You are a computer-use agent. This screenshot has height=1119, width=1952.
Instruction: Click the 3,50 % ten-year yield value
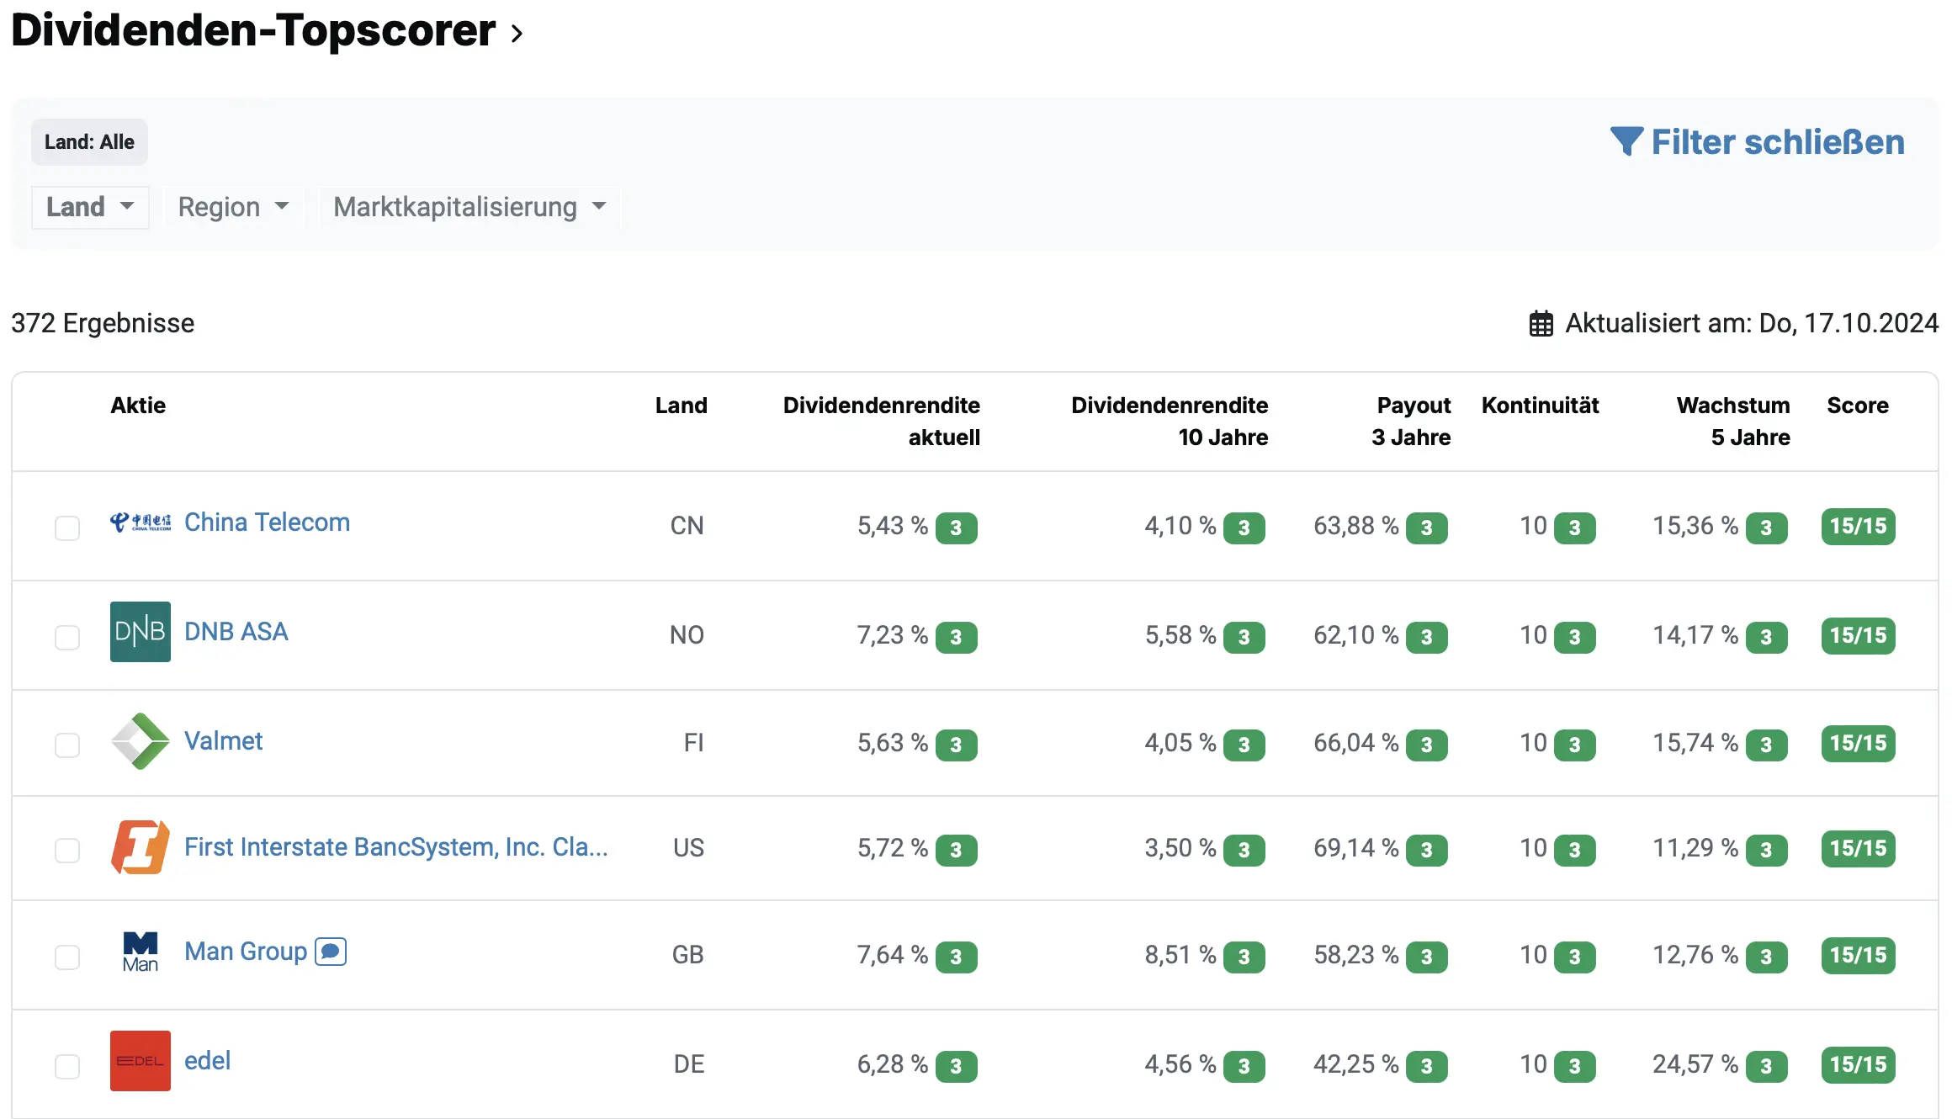point(1180,849)
